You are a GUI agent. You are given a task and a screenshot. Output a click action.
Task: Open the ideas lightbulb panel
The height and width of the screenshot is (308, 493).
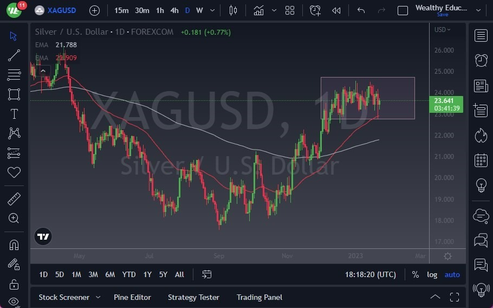click(x=481, y=185)
